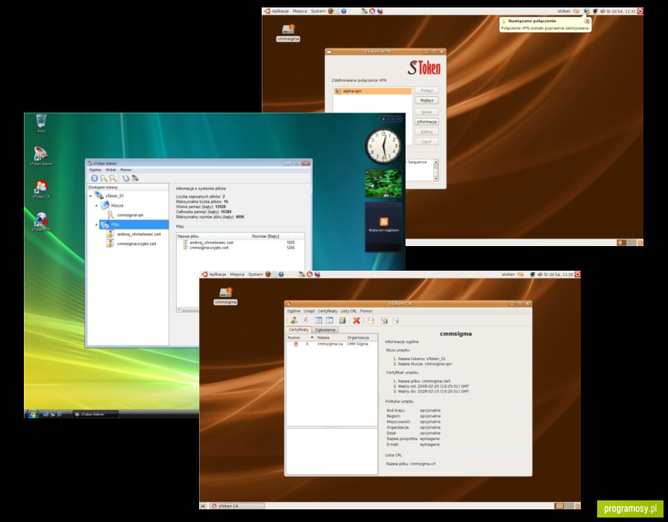Close the Nawiązano połączenie notification balloon
Viewport: 668px width, 522px height.
[587, 21]
